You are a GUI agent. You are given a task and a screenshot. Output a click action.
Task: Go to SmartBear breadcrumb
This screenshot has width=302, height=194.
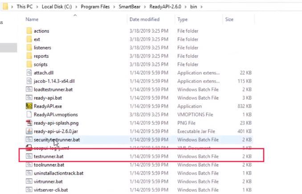(130, 7)
